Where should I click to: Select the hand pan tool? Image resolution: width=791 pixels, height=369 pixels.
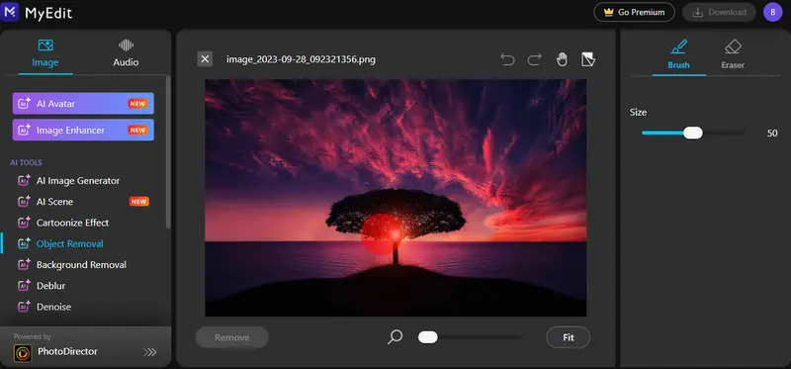click(562, 59)
